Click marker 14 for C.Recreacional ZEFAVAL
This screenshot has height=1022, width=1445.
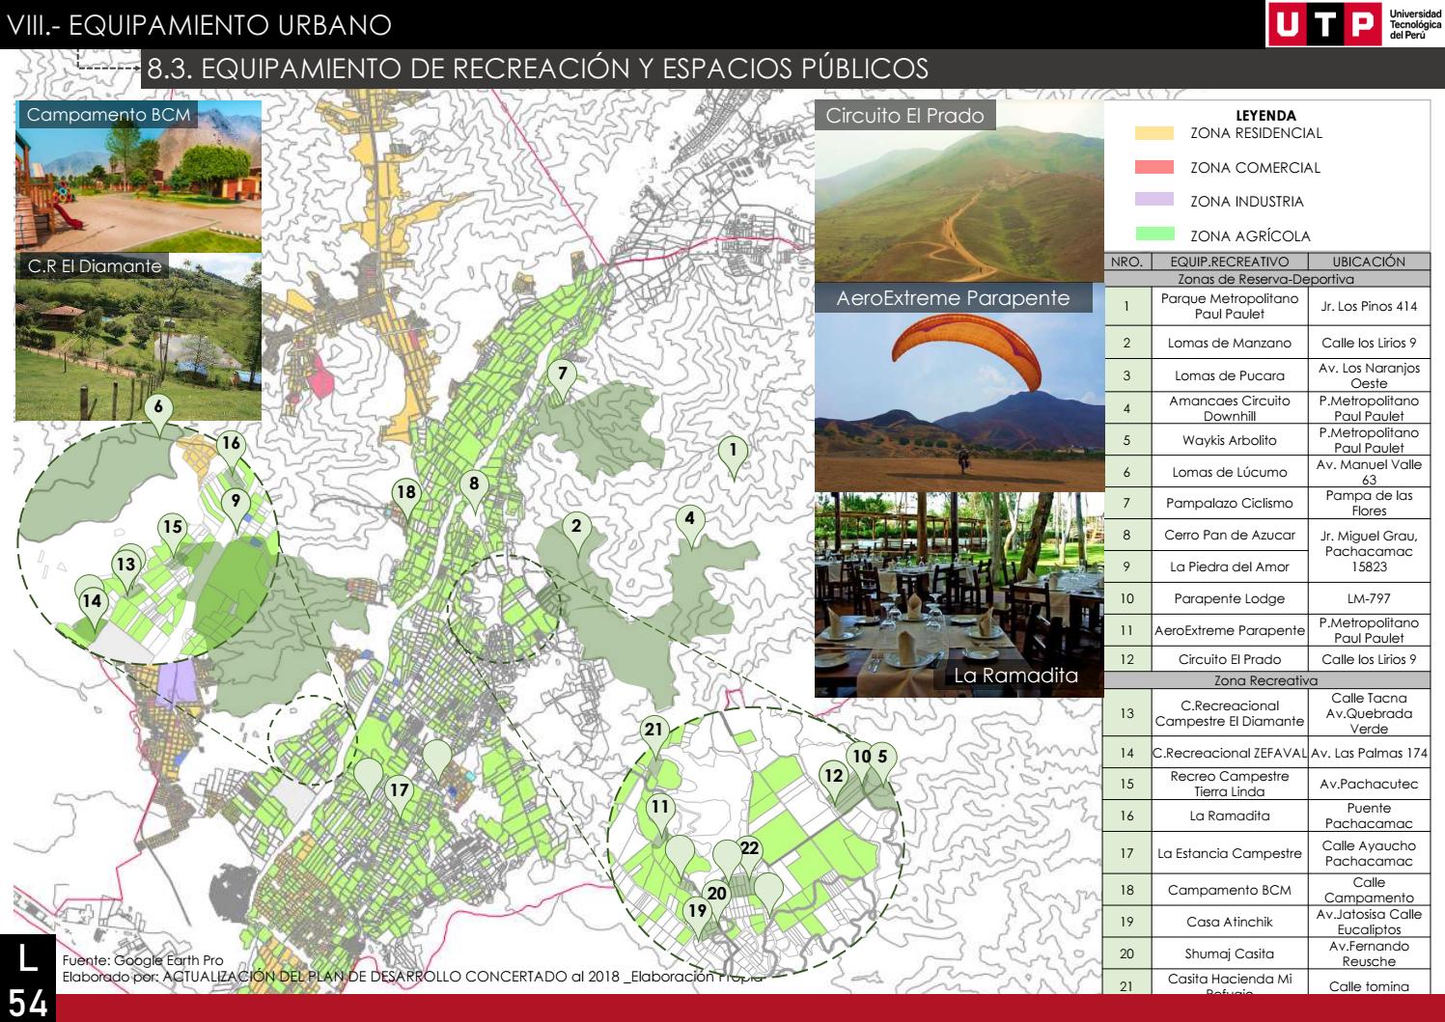[91, 599]
